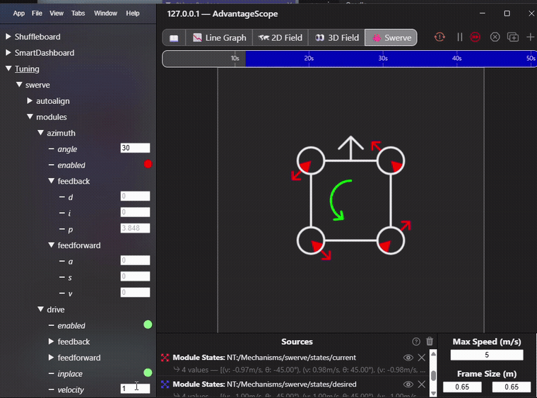Toggle the green drive enabled indicator
Image resolution: width=537 pixels, height=398 pixels.
coord(148,324)
